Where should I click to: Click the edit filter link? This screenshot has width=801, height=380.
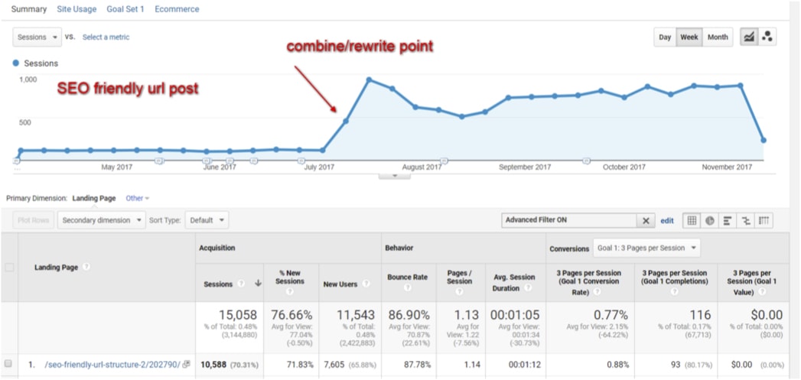pos(667,220)
